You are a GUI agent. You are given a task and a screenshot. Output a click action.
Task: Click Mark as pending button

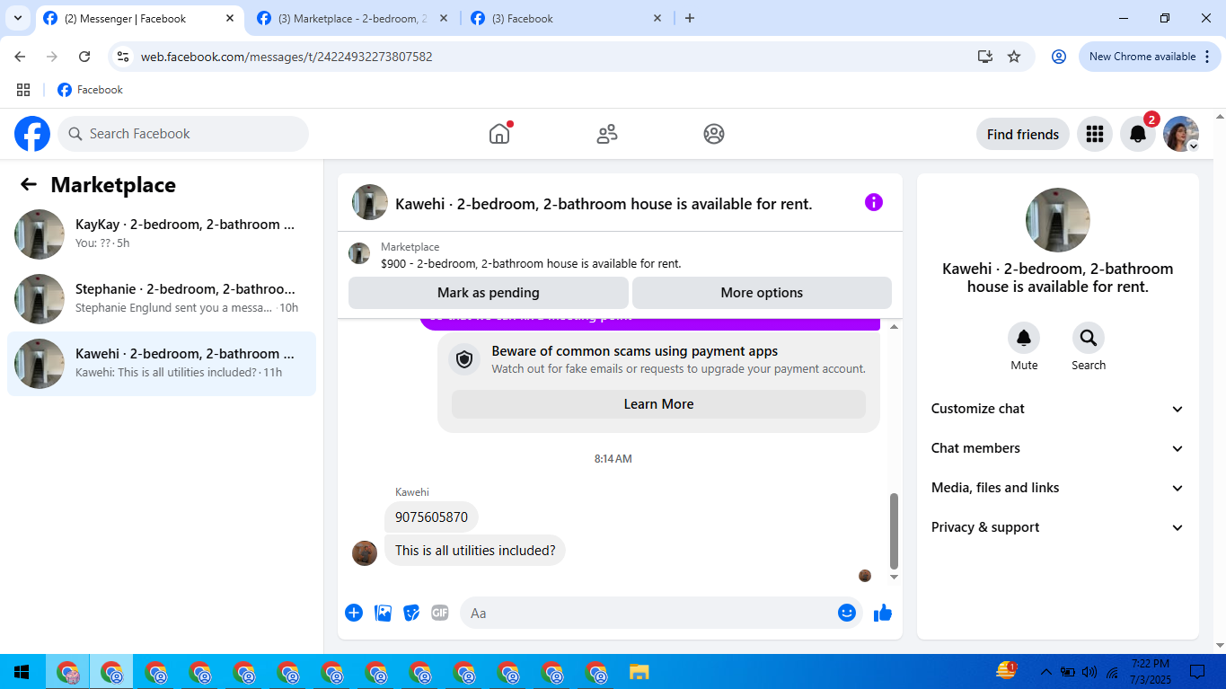point(489,293)
